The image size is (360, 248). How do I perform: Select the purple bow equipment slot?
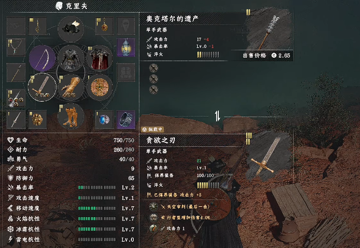tap(42, 58)
